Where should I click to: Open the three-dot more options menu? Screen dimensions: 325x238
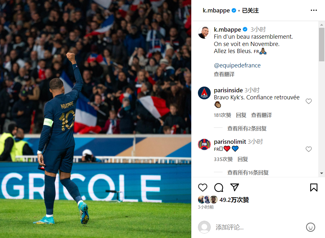pyautogui.click(x=314, y=10)
